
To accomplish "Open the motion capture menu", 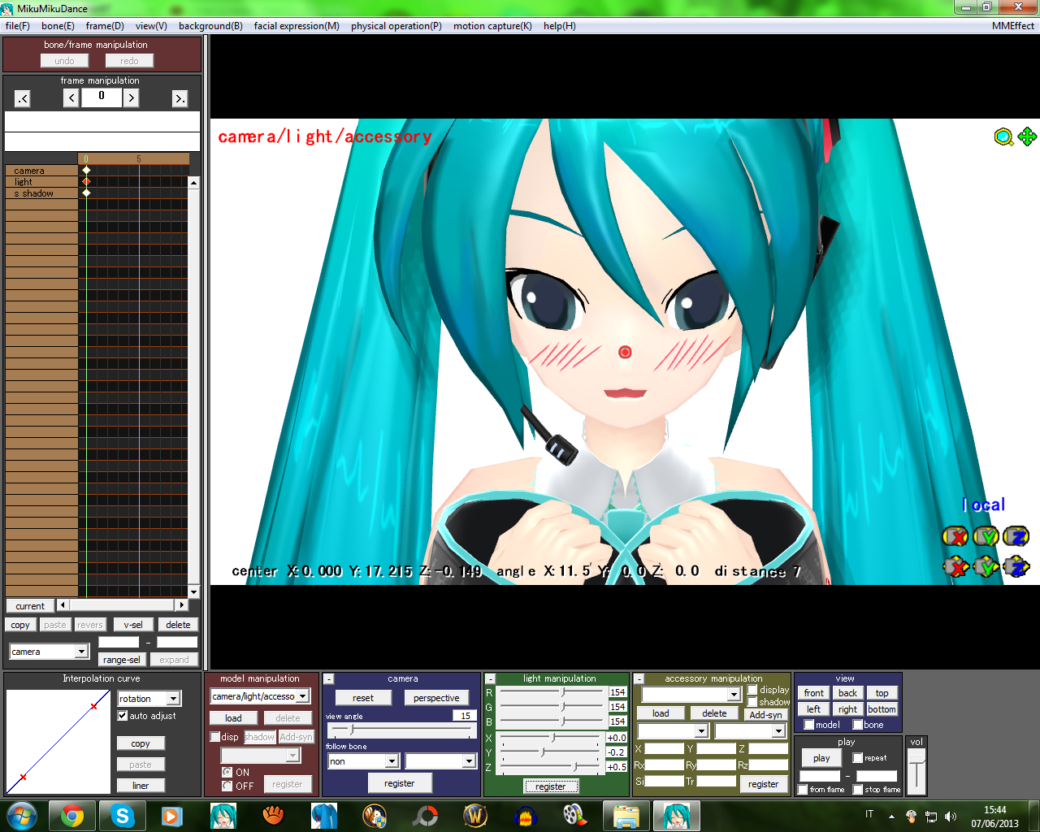I will [x=492, y=25].
